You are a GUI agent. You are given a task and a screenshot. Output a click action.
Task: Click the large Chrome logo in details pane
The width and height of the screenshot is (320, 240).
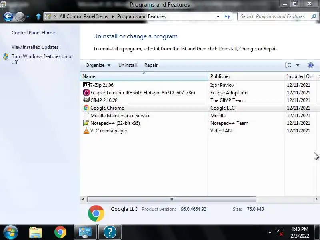[96, 213]
